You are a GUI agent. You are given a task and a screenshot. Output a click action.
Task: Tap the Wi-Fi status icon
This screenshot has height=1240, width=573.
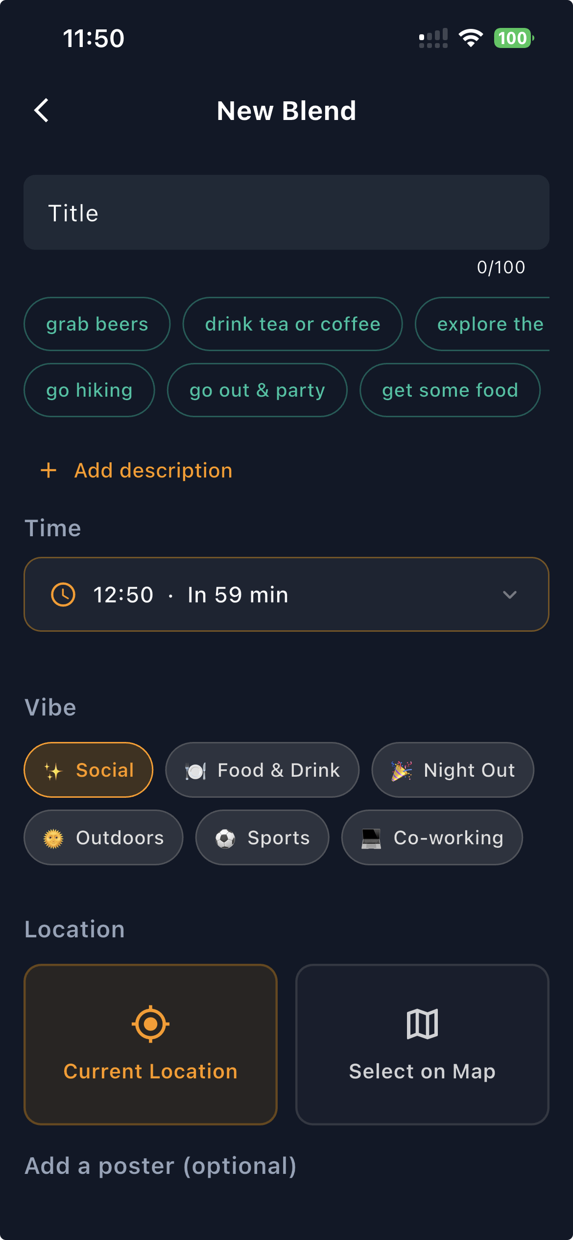pos(471,38)
